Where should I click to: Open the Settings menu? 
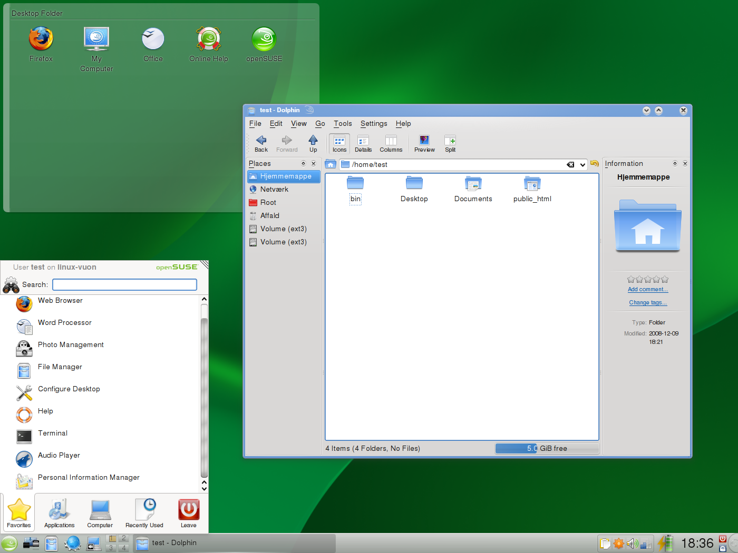point(374,124)
